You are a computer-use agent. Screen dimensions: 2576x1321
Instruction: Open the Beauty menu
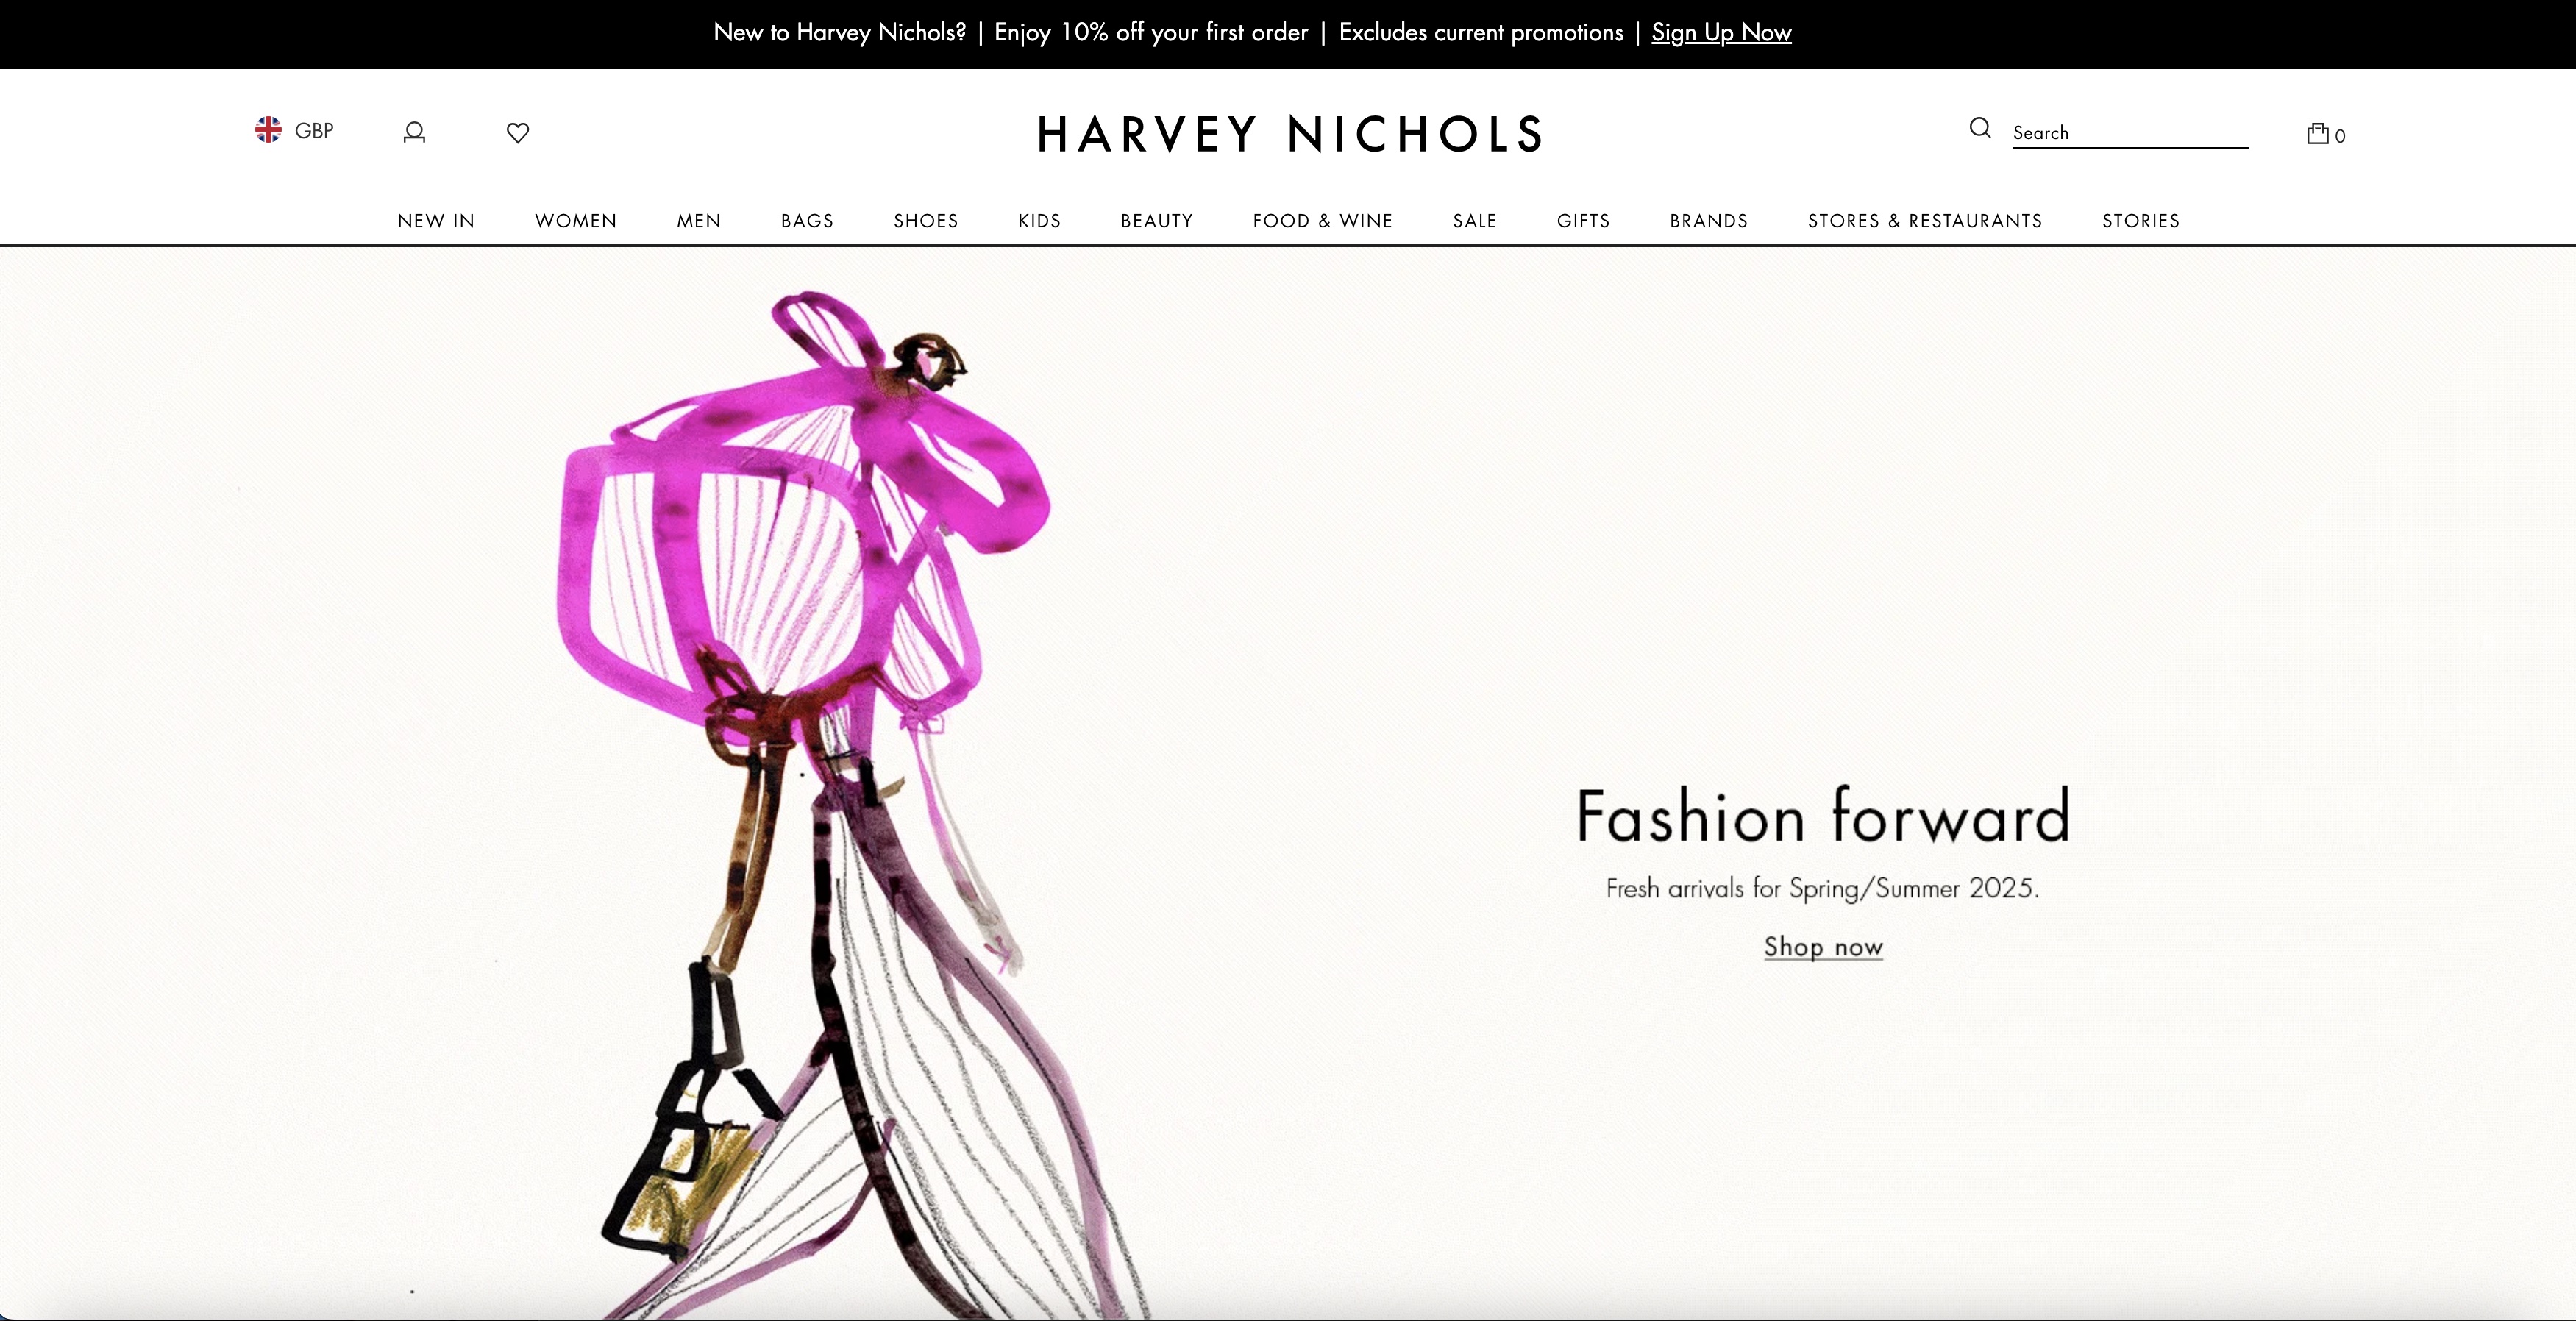pos(1157,221)
